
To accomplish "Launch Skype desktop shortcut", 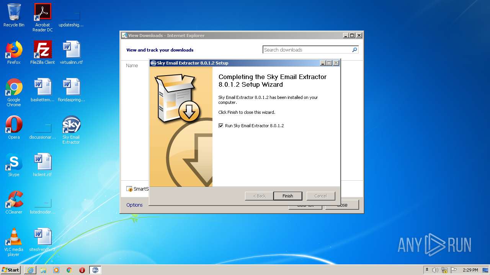I will pyautogui.click(x=14, y=165).
